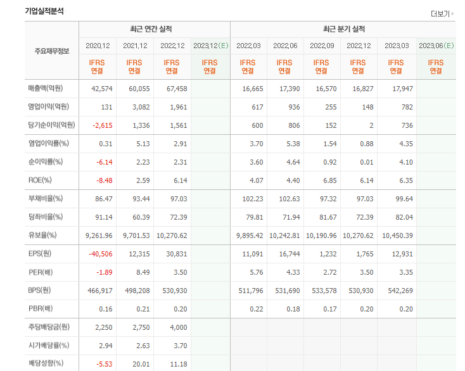Image resolution: width=465 pixels, height=371 pixels.
Task: Select the dividend yield value 2.94
Action: 106,346
